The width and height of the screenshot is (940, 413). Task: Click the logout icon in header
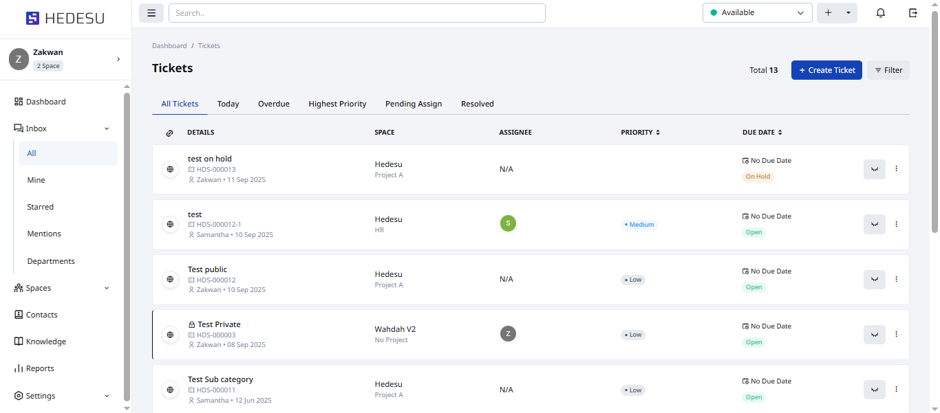[x=913, y=13]
